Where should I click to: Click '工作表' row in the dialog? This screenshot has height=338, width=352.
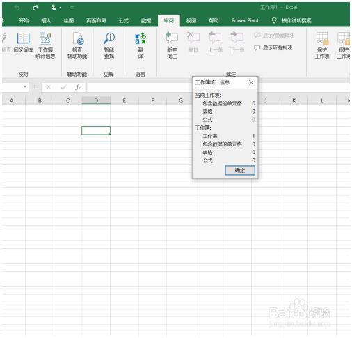pos(228,136)
